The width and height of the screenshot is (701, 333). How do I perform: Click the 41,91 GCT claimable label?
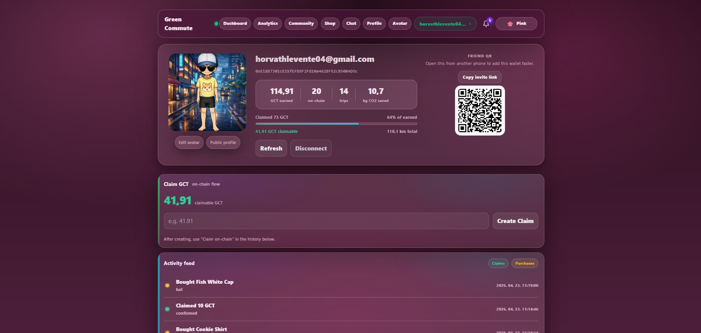tap(277, 131)
